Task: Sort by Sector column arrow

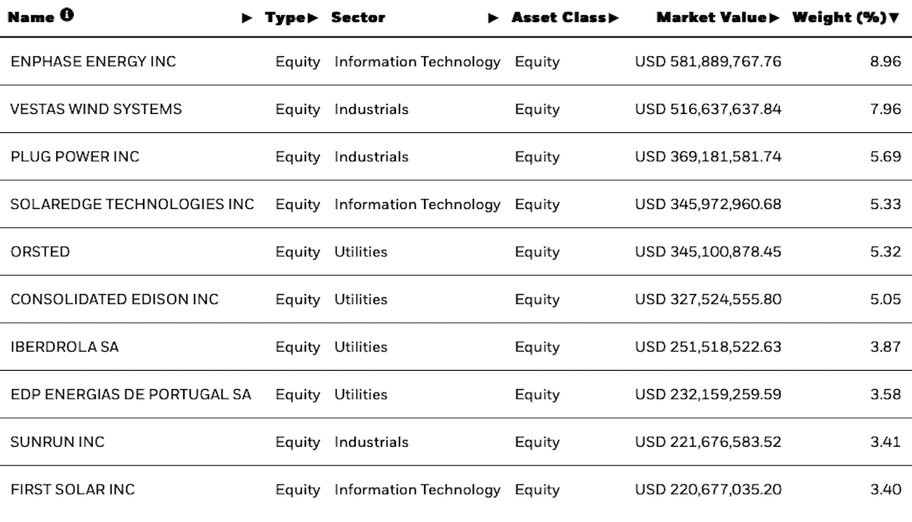Action: coord(494,18)
